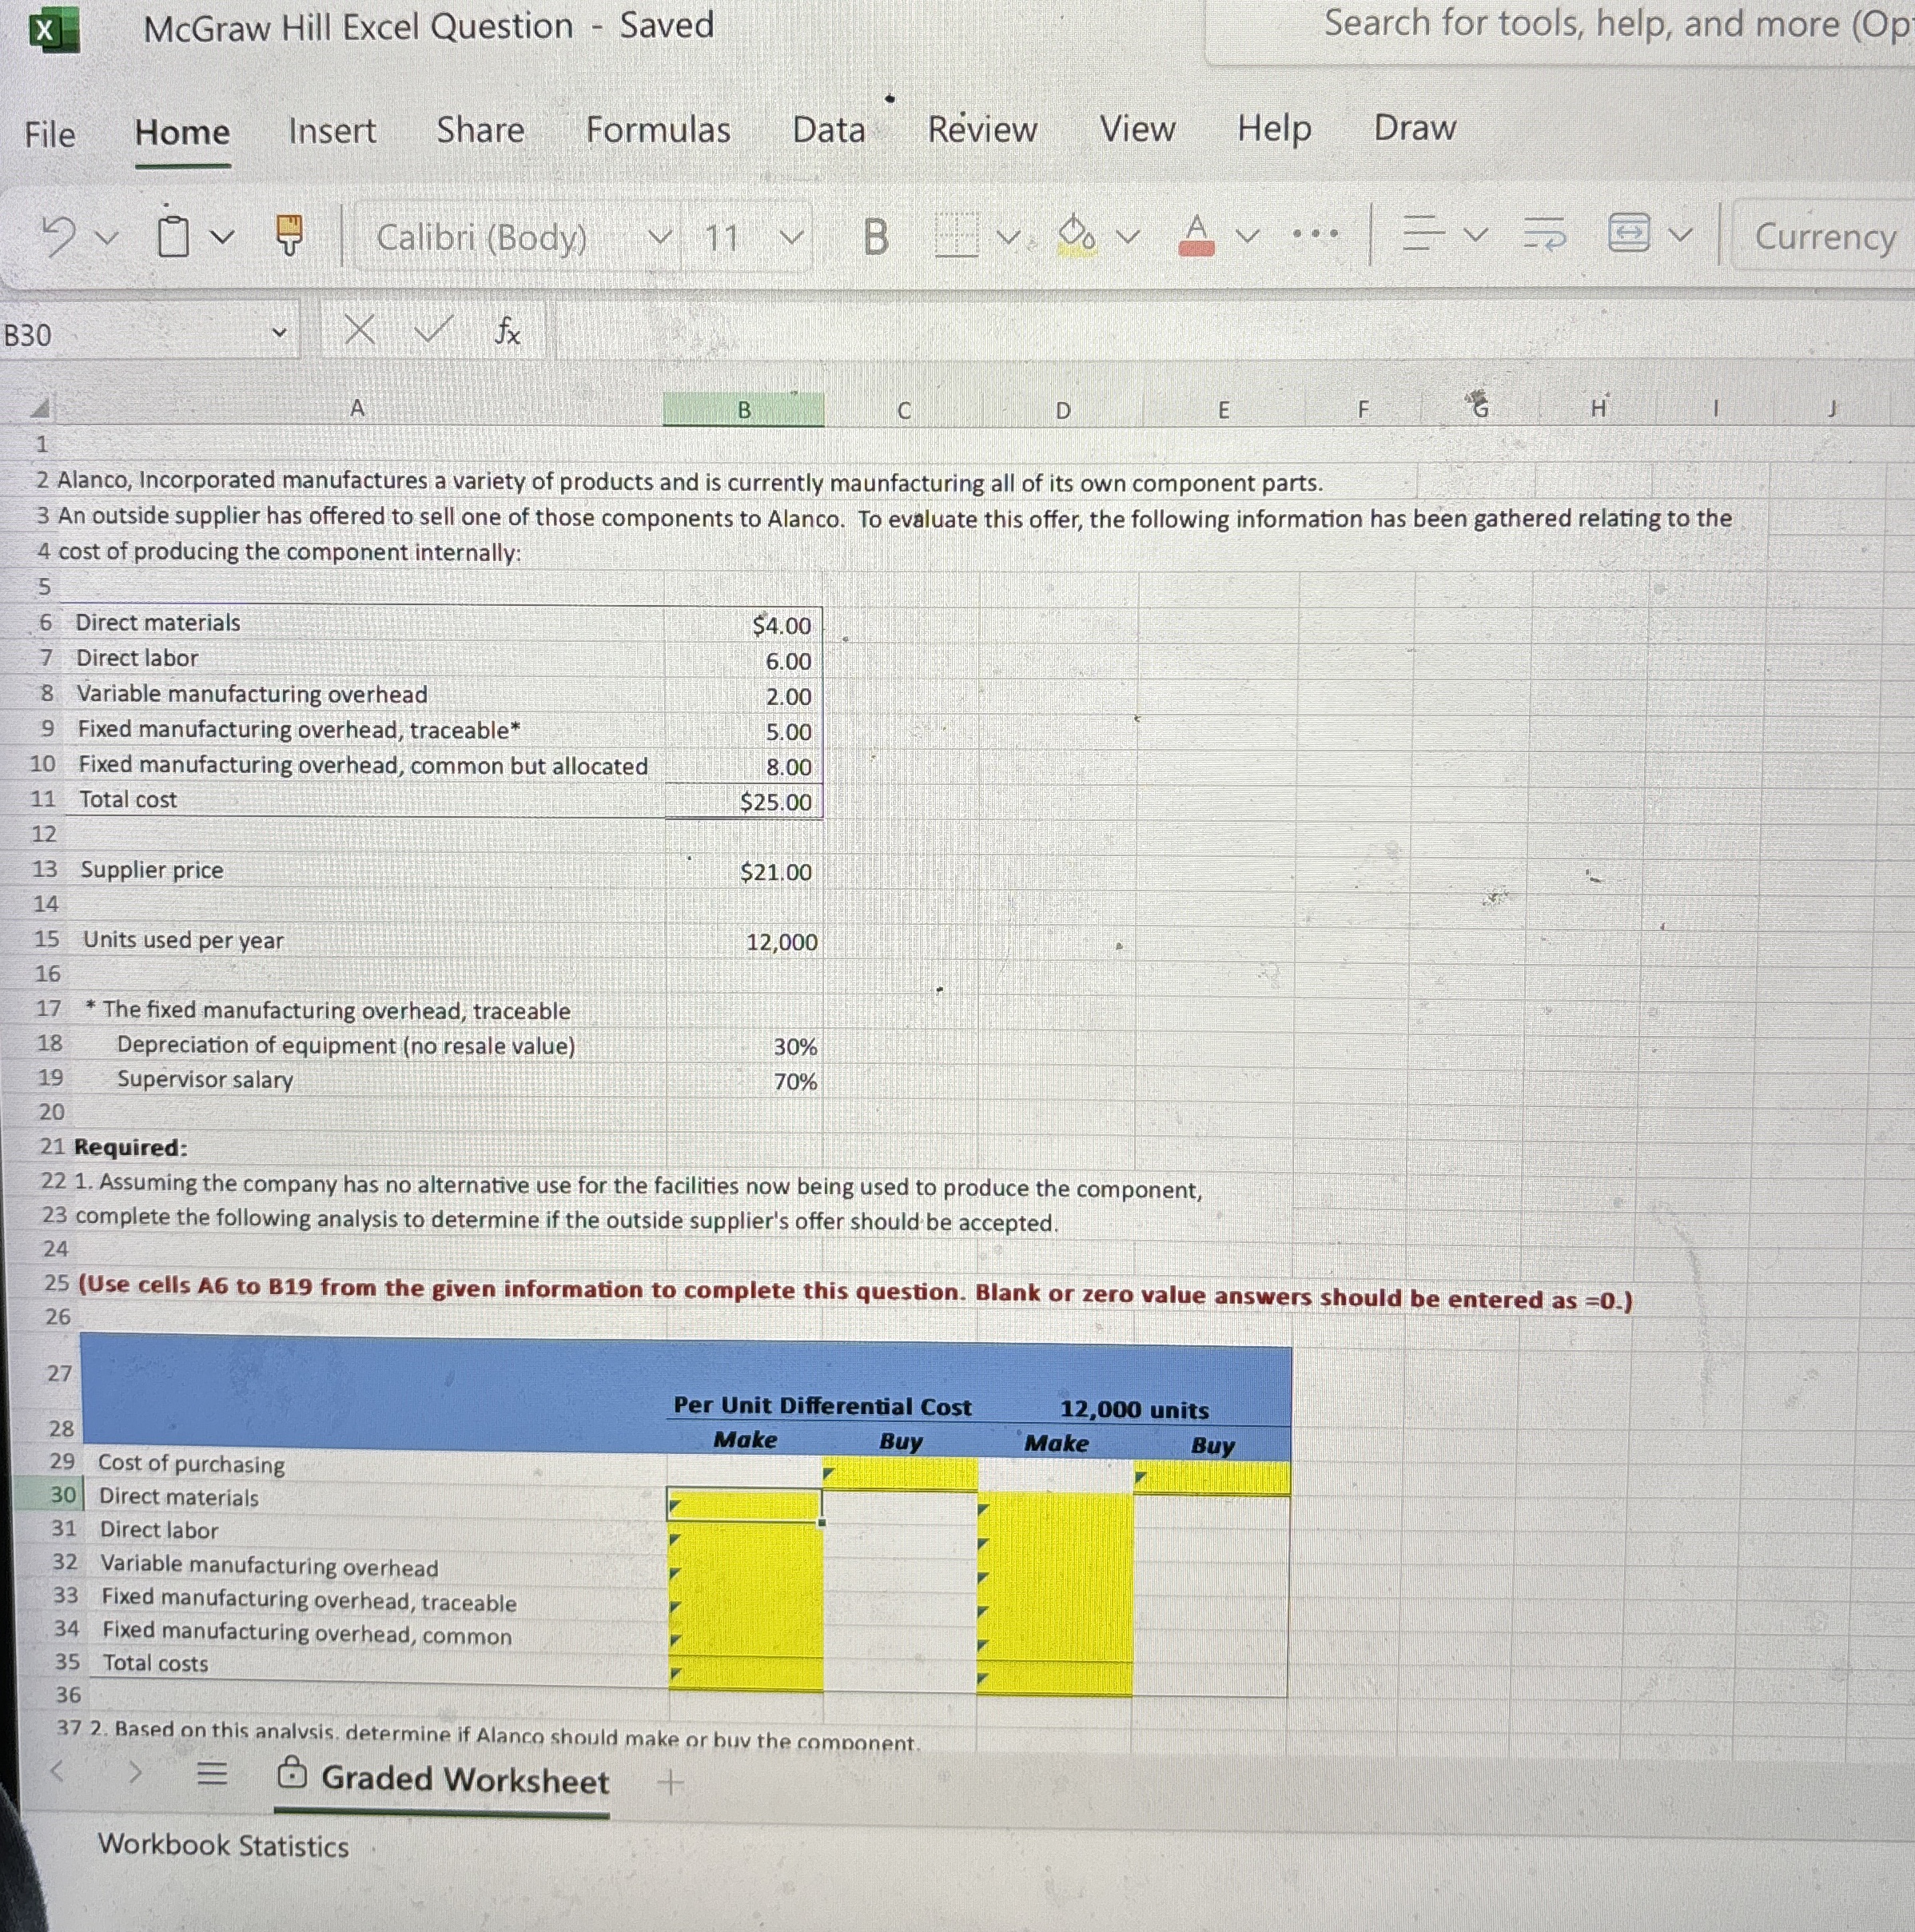
Task: Toggle Bold formatting button
Action: pyautogui.click(x=875, y=237)
